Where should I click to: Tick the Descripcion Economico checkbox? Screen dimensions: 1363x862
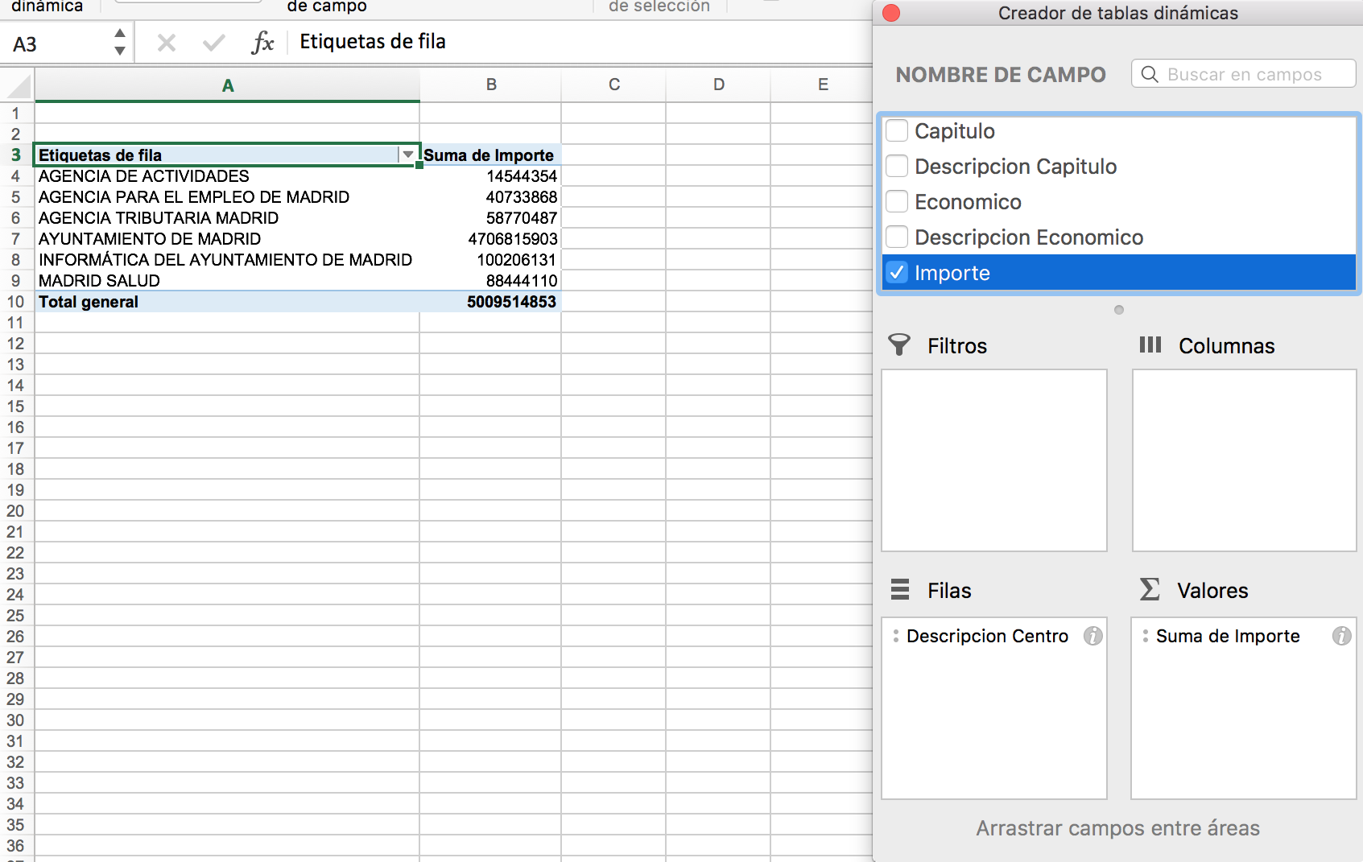pyautogui.click(x=897, y=237)
